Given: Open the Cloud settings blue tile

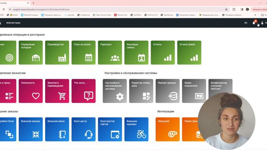Looking at the screenshot, I should 8,129.
